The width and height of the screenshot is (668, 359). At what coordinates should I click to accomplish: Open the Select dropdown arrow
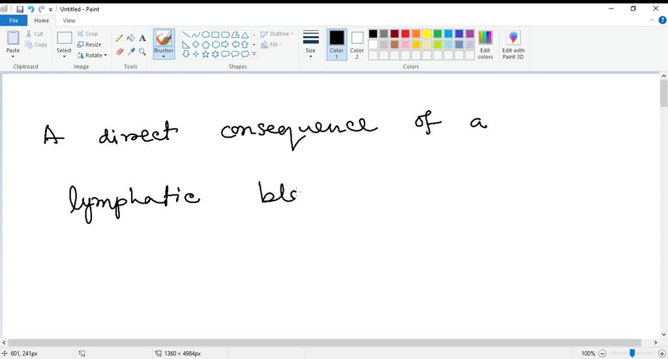pyautogui.click(x=64, y=57)
